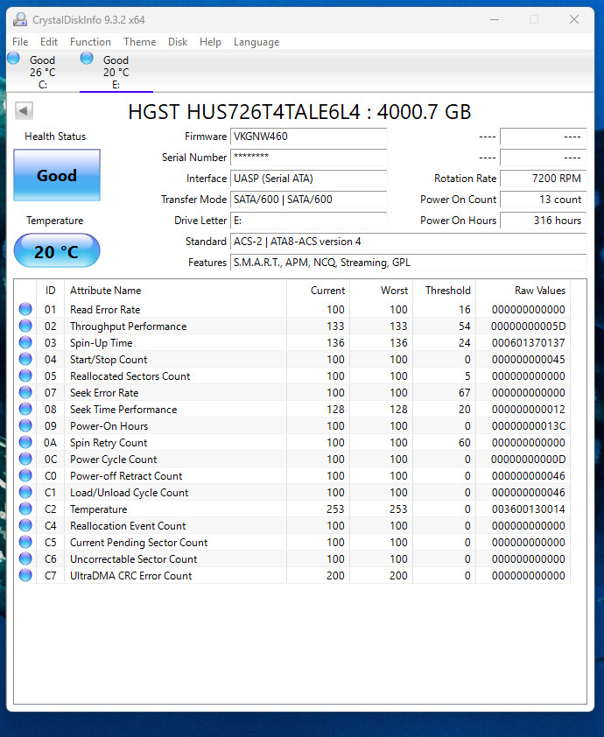Click status orb for Power-On Hours row
604x737 pixels.
tap(25, 426)
